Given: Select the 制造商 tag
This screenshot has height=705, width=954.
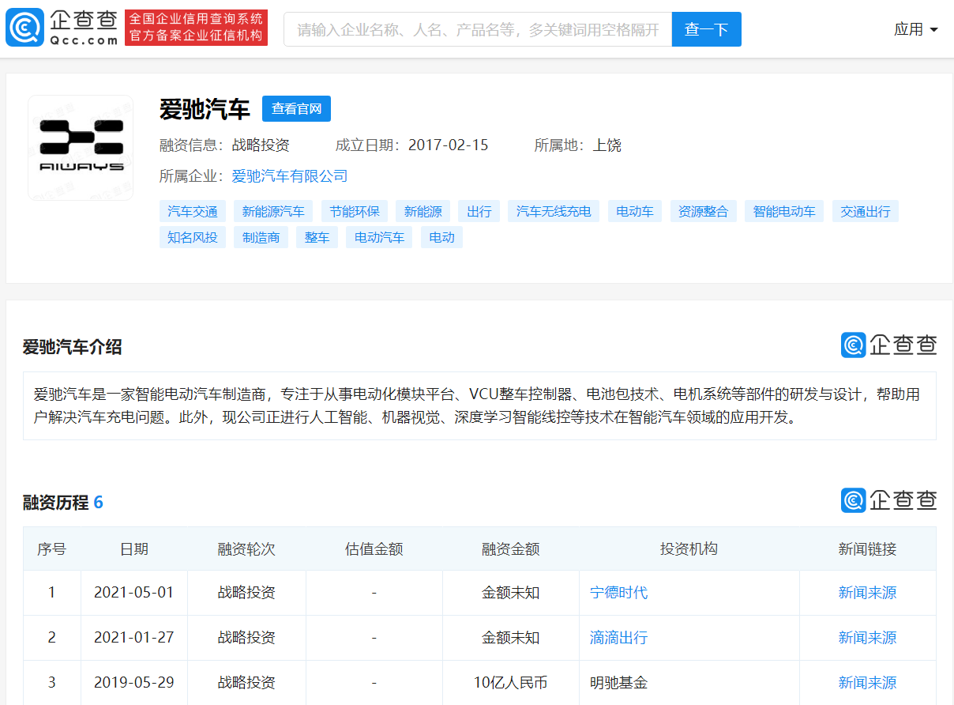Looking at the screenshot, I should (261, 237).
